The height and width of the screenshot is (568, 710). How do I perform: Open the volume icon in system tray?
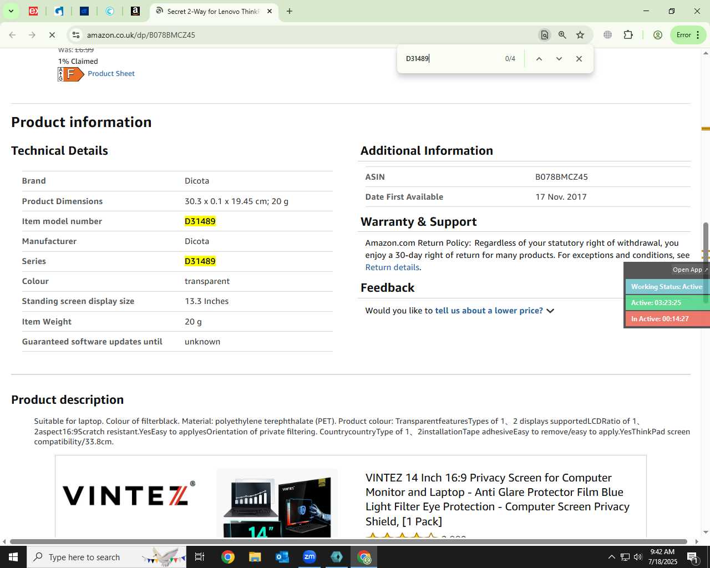pyautogui.click(x=638, y=557)
